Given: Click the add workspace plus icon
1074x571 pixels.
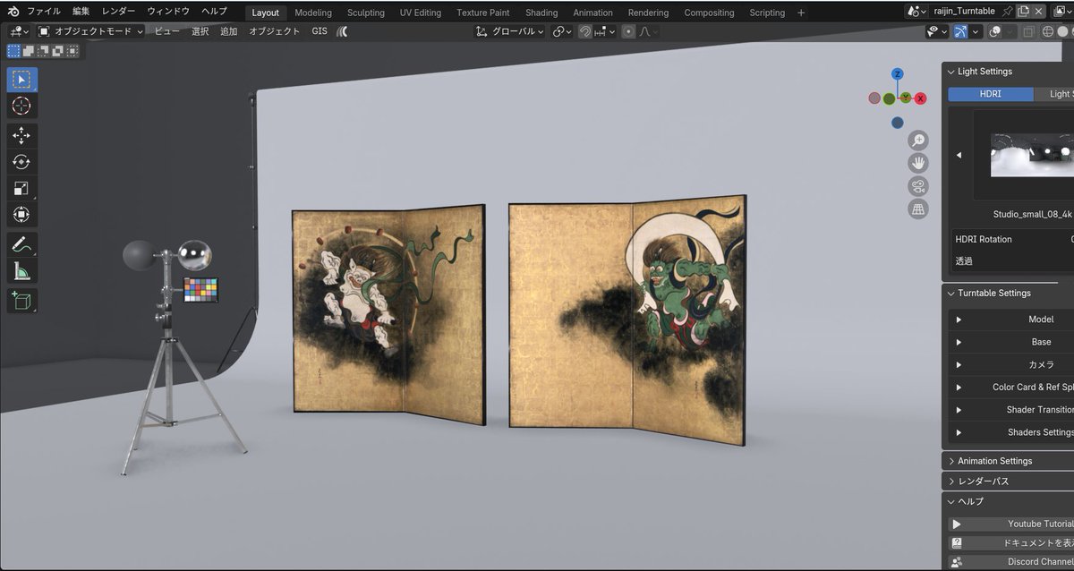Looking at the screenshot, I should coord(801,13).
